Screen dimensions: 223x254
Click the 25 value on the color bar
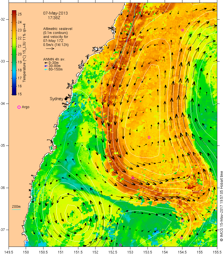20,14
